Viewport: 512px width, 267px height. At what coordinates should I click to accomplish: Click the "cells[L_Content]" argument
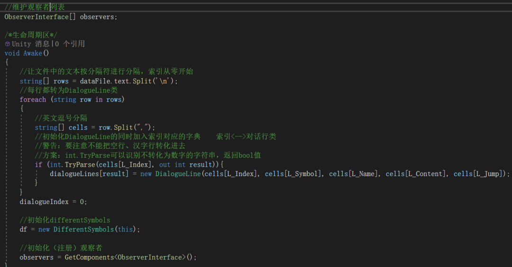(x=416, y=174)
